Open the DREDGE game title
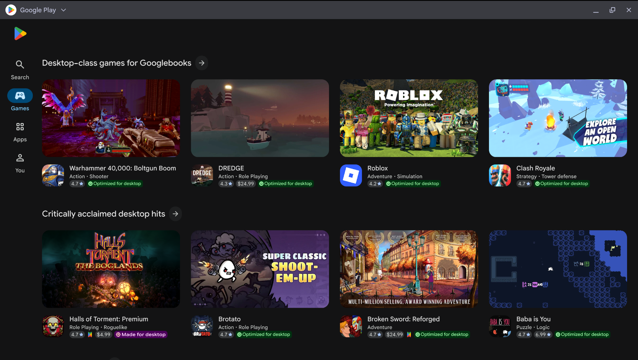Viewport: 638px width, 360px height. (x=231, y=168)
